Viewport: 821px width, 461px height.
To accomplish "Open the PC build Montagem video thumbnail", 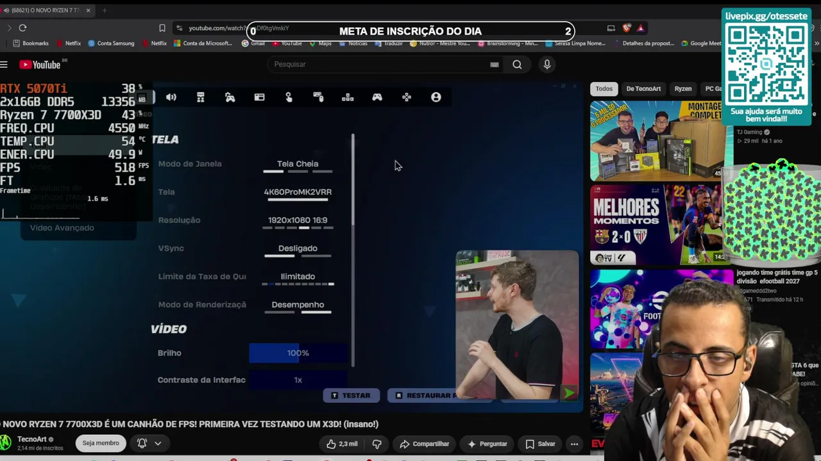I will [656, 141].
